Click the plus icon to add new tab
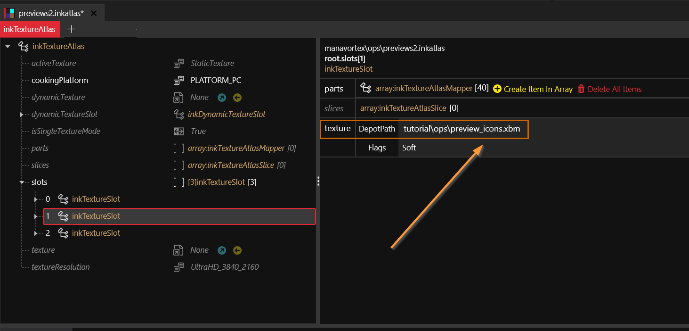This screenshot has height=331, width=689. (71, 29)
